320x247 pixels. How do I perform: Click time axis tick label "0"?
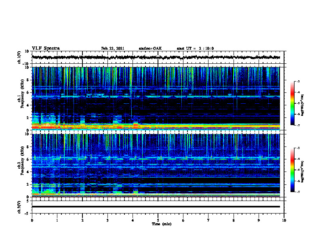32,220
